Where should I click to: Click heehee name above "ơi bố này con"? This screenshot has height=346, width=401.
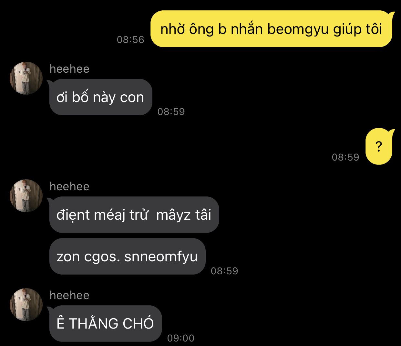(69, 69)
